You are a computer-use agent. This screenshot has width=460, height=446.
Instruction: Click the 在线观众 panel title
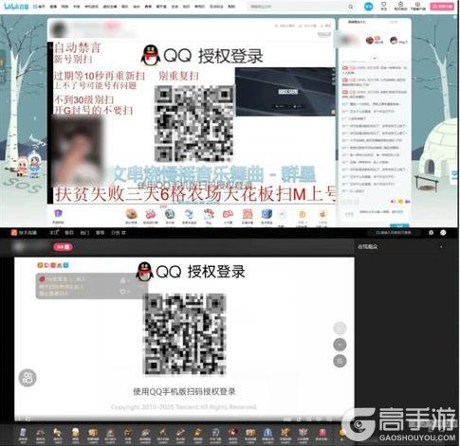[368, 246]
